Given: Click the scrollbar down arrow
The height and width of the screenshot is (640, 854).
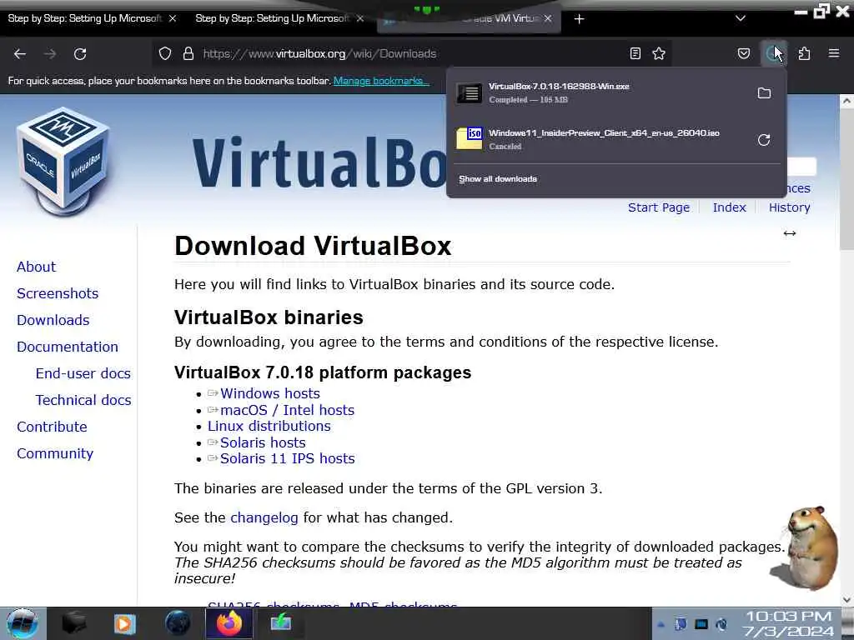Looking at the screenshot, I should [x=846, y=600].
